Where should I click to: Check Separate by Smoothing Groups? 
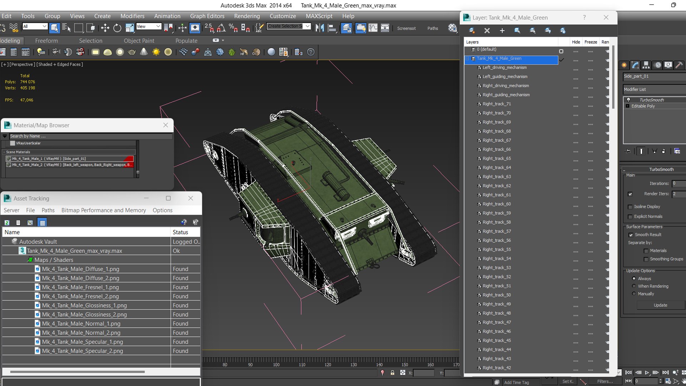(x=646, y=259)
